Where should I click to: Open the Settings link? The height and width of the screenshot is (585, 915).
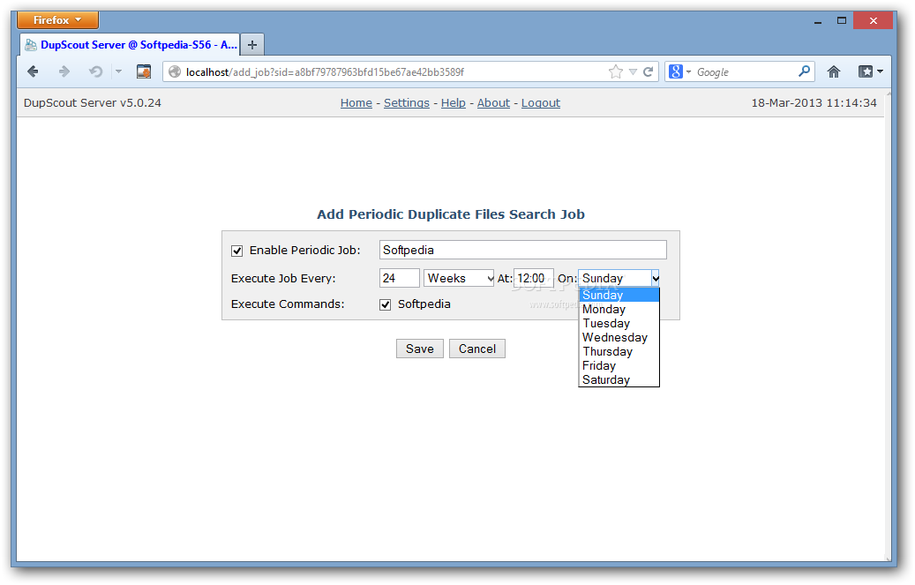pyautogui.click(x=406, y=102)
